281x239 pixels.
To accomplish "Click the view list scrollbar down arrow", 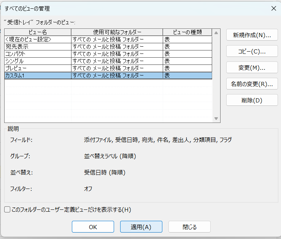I will coord(216,119).
